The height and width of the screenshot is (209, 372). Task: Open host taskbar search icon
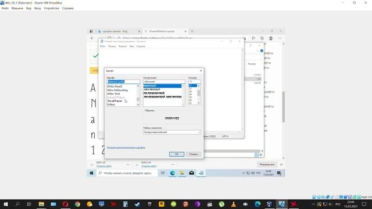click(x=17, y=204)
